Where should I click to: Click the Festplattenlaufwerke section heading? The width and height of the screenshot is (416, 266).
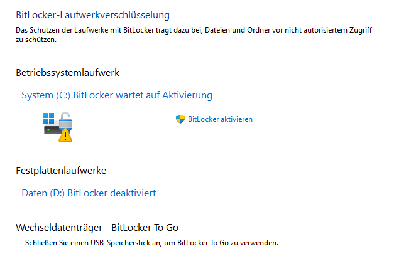(61, 171)
